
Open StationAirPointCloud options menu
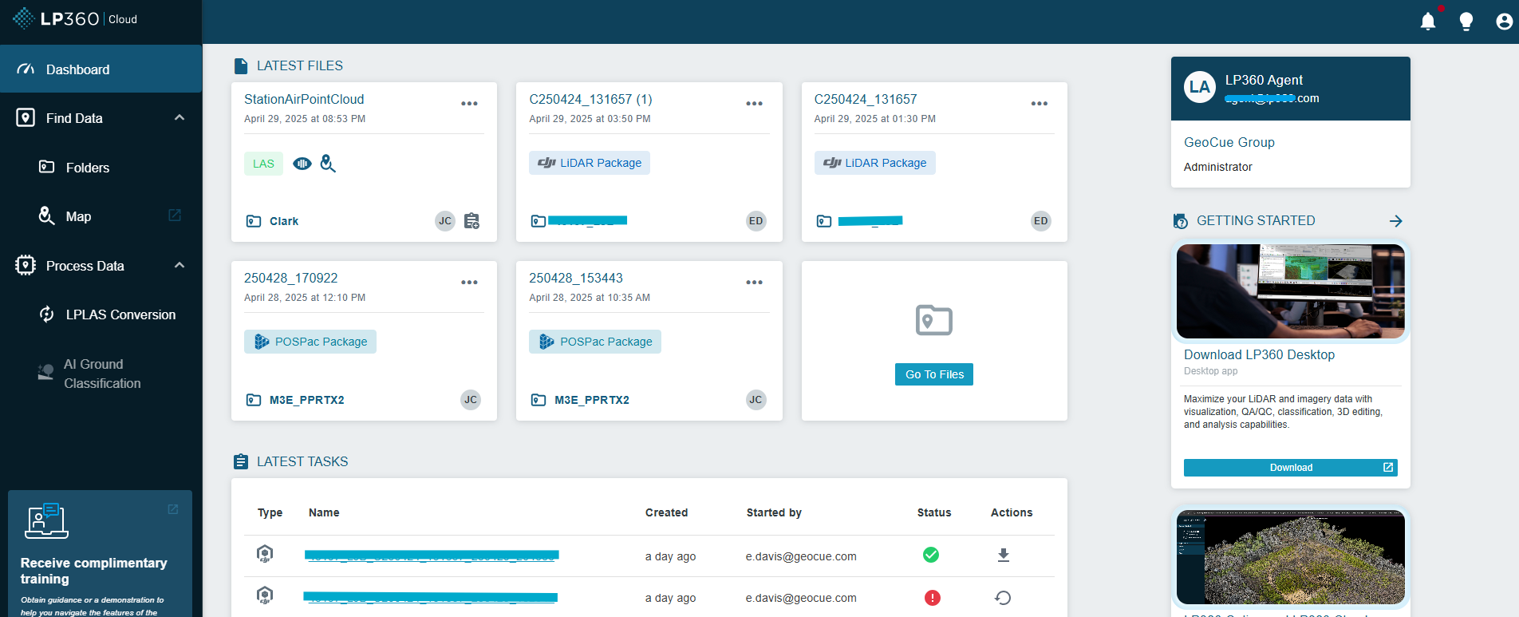click(x=469, y=104)
